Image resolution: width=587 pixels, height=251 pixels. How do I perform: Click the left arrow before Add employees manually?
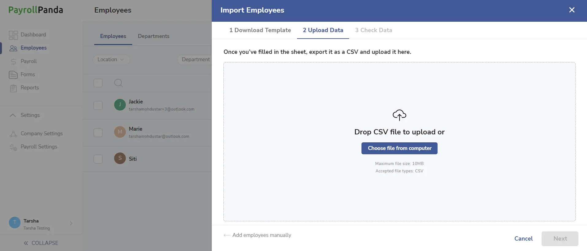pyautogui.click(x=227, y=235)
